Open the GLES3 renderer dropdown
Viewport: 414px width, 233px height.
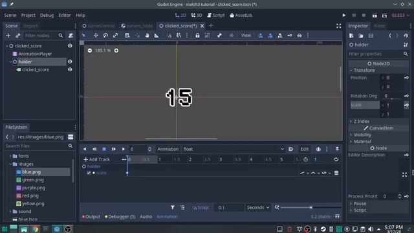pyautogui.click(x=400, y=16)
